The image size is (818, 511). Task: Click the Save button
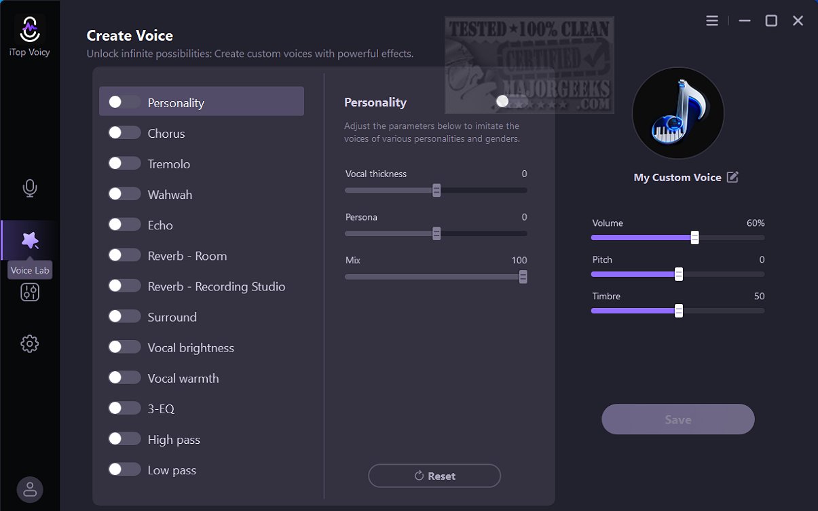click(x=677, y=419)
